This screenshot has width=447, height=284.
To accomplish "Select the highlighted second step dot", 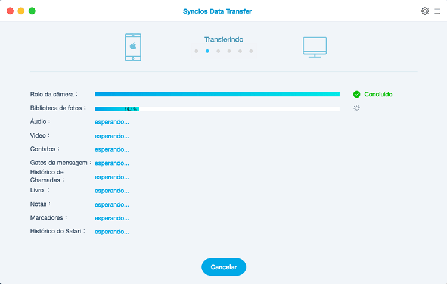I will tap(207, 51).
